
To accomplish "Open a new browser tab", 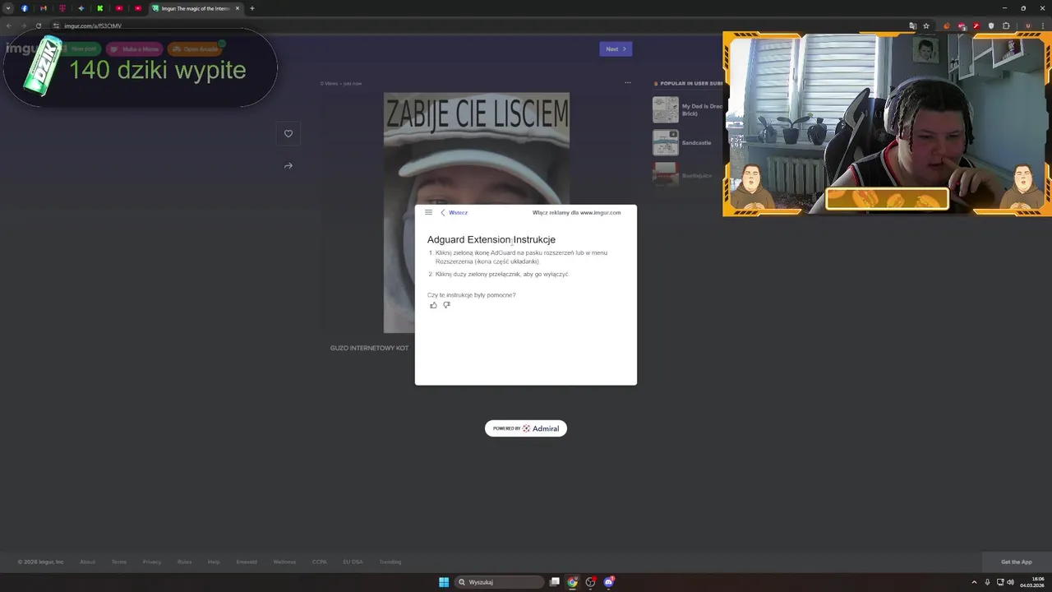I will click(252, 8).
